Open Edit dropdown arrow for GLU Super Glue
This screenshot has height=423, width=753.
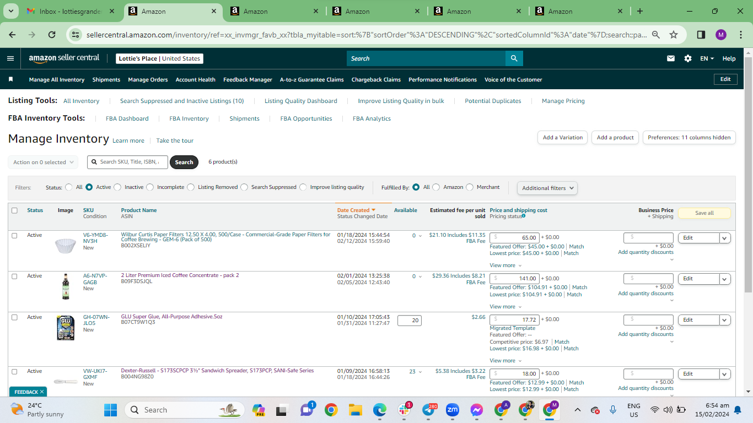pyautogui.click(x=725, y=320)
